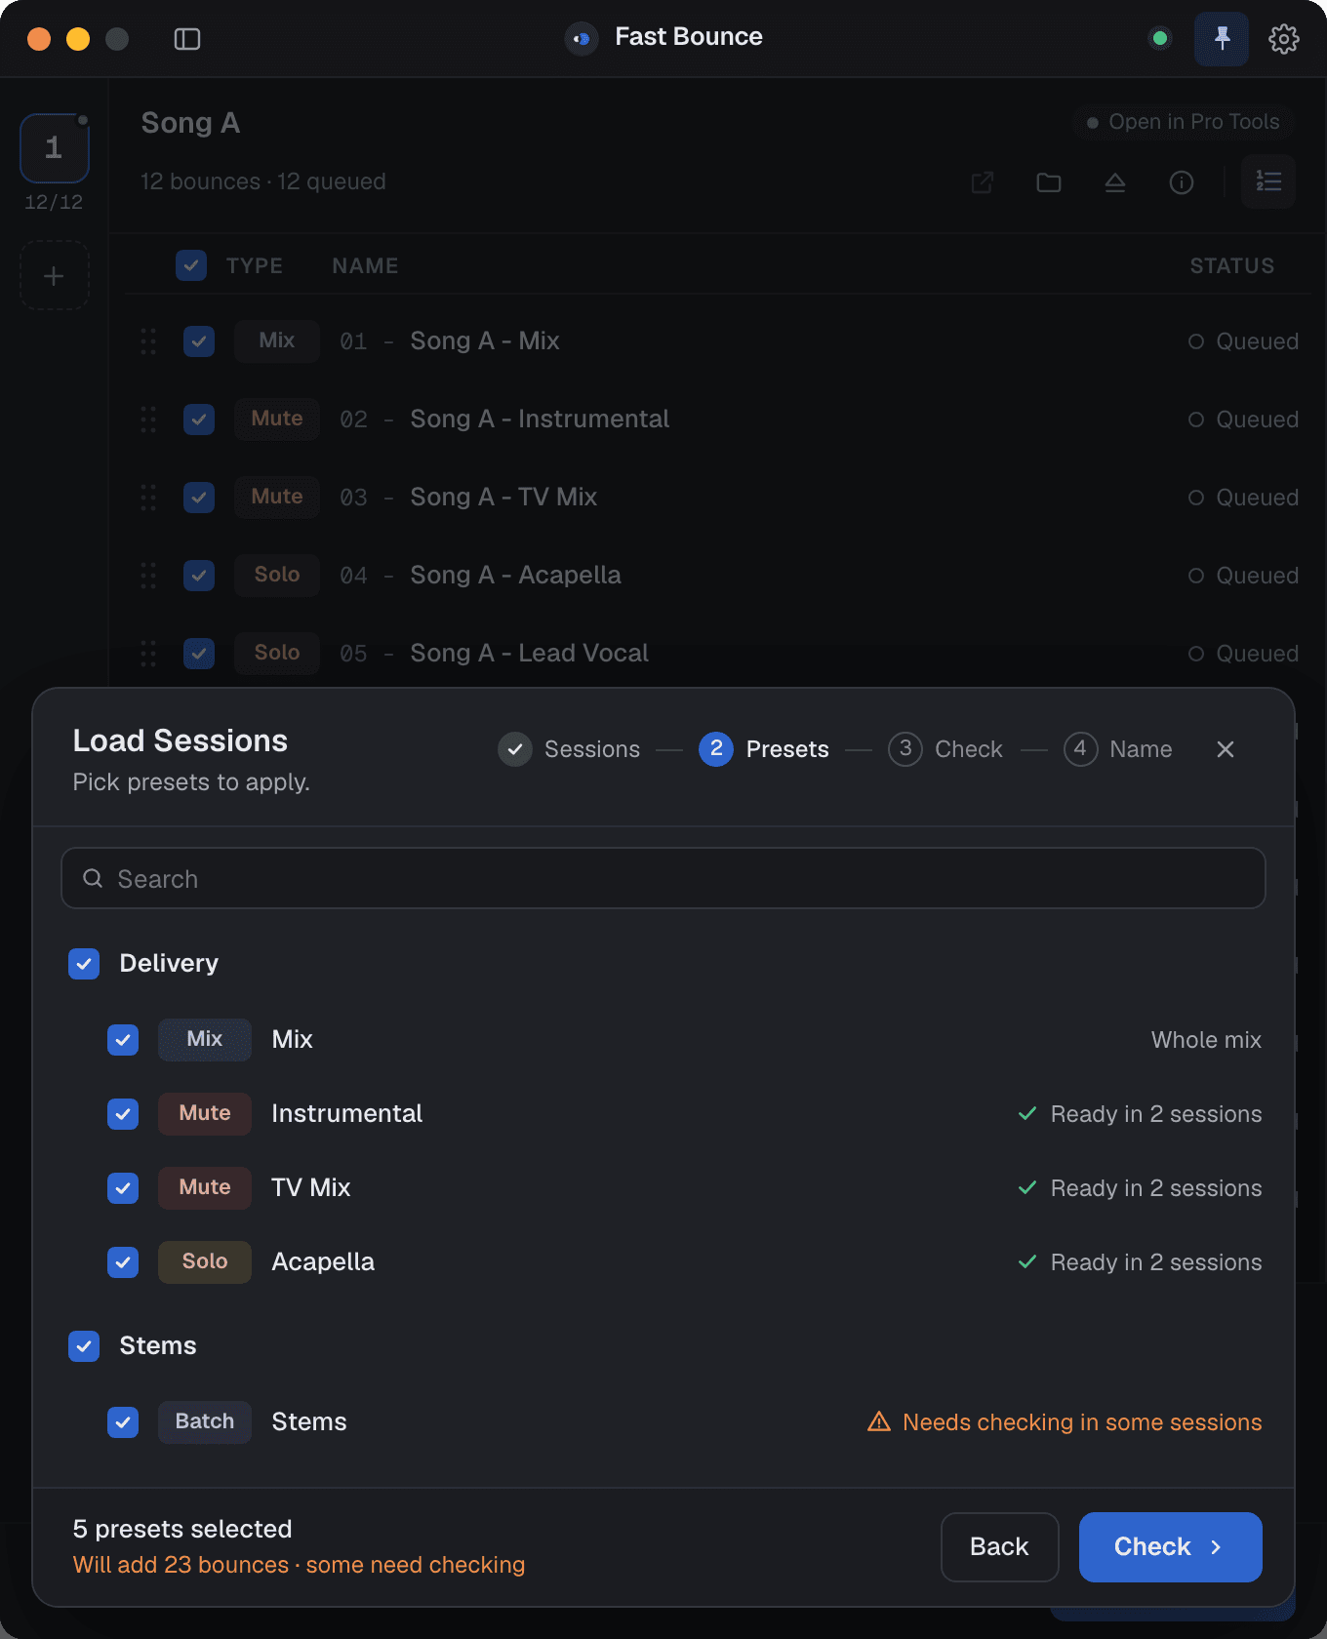Click the Back button

[x=999, y=1546]
